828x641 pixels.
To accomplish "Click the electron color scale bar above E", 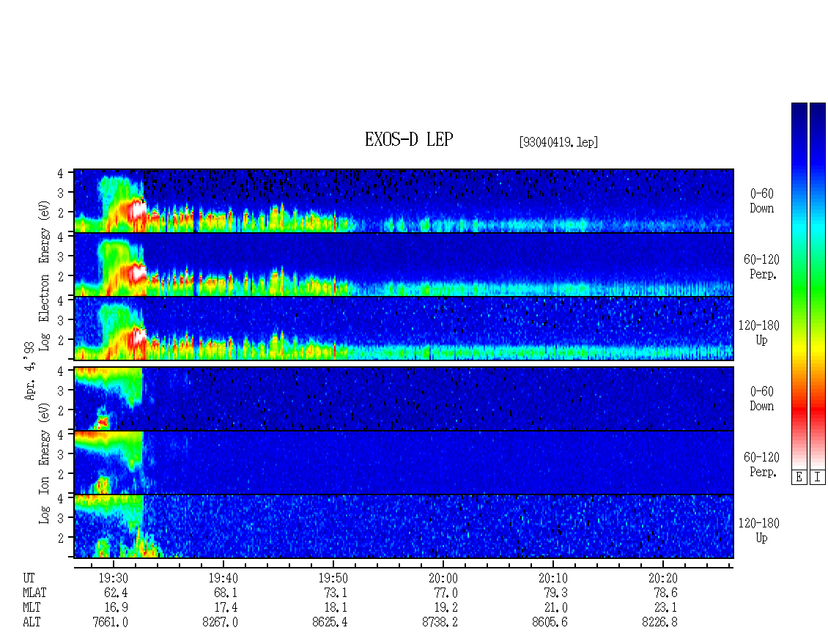I will tap(799, 286).
